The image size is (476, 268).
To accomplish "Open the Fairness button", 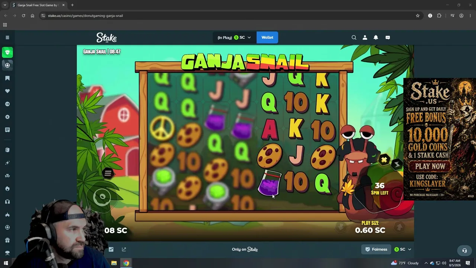I will tap(376, 249).
